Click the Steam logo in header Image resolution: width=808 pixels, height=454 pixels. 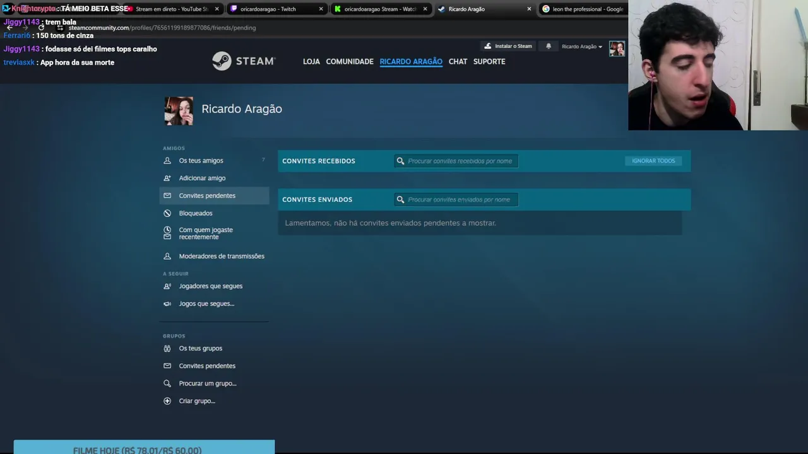(244, 61)
